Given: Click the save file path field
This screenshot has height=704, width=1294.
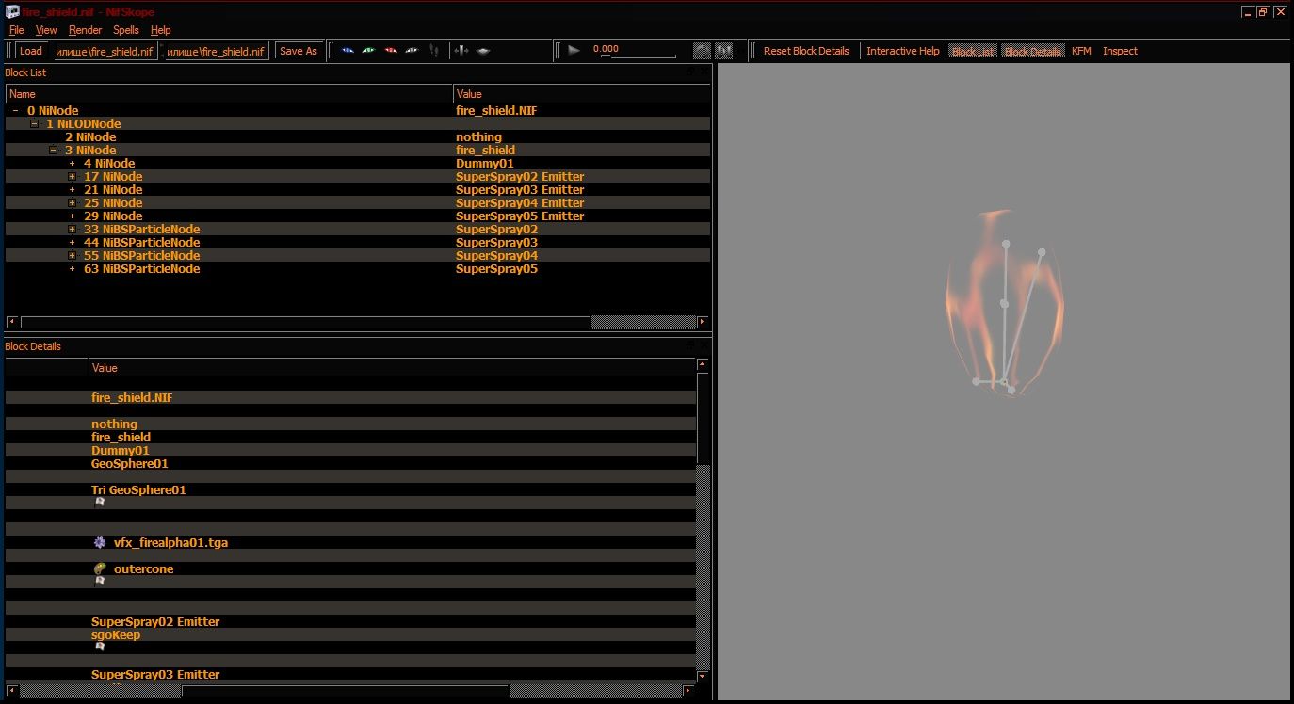Looking at the screenshot, I should coord(218,51).
